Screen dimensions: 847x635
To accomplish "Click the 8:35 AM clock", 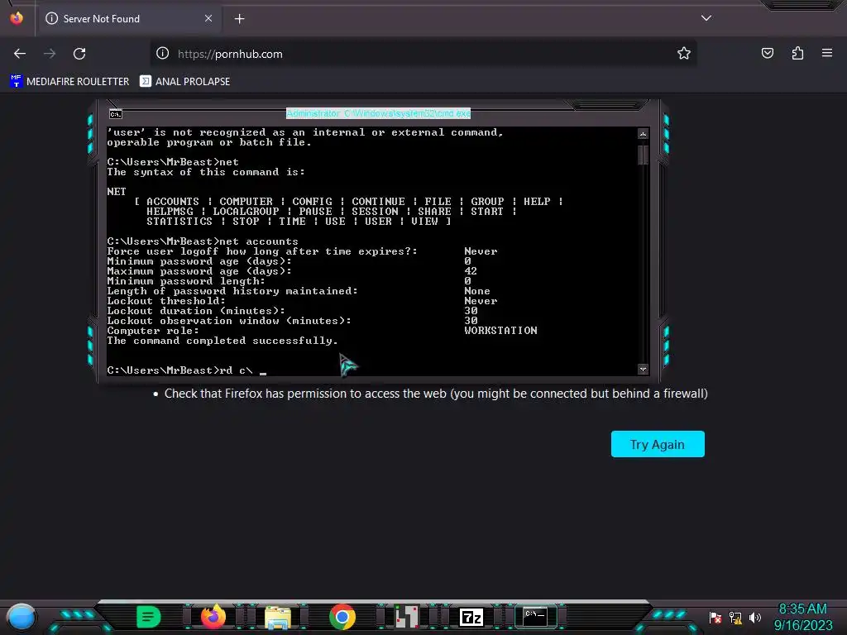I will 802,609.
